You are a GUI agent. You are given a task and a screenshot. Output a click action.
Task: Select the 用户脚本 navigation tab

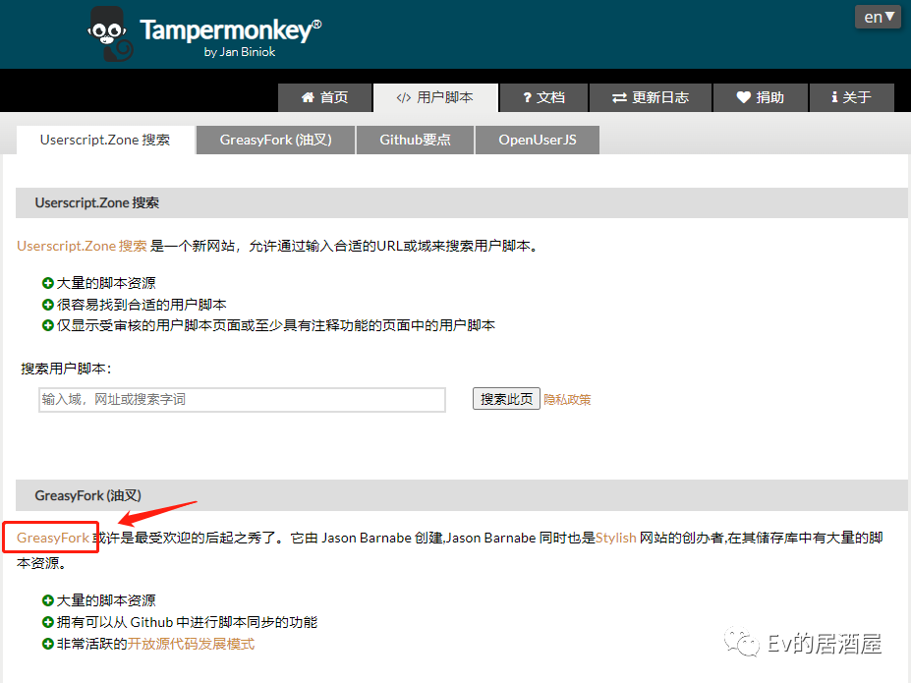point(435,97)
